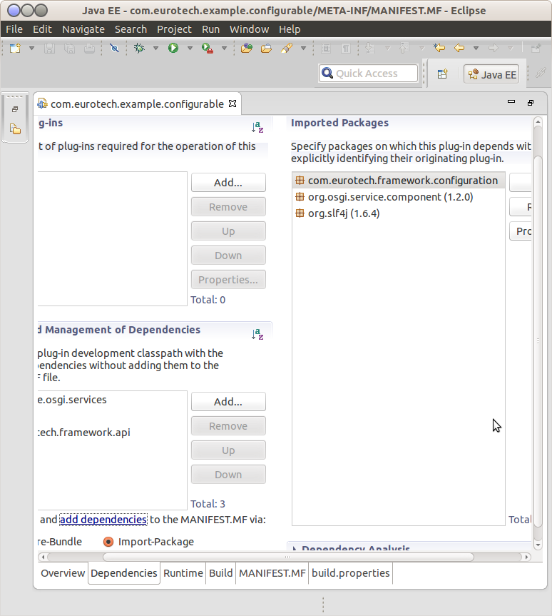552x616 pixels.
Task: Open the Forward history dropdown arrow
Action: (x=511, y=49)
